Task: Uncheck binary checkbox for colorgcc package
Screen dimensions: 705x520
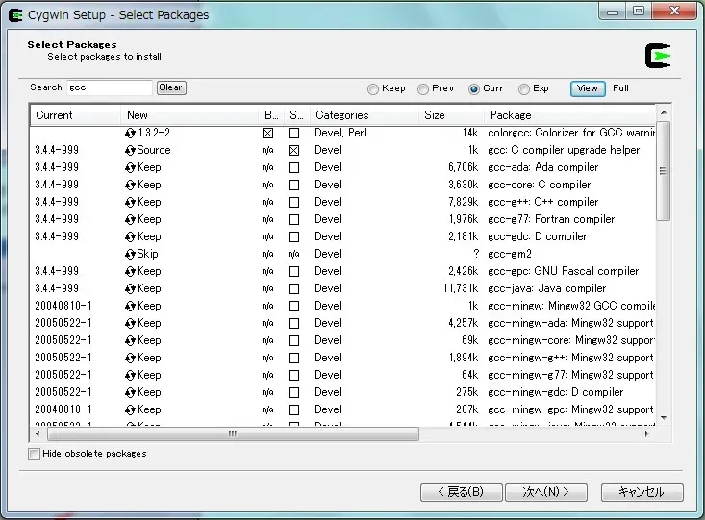Action: (x=268, y=133)
